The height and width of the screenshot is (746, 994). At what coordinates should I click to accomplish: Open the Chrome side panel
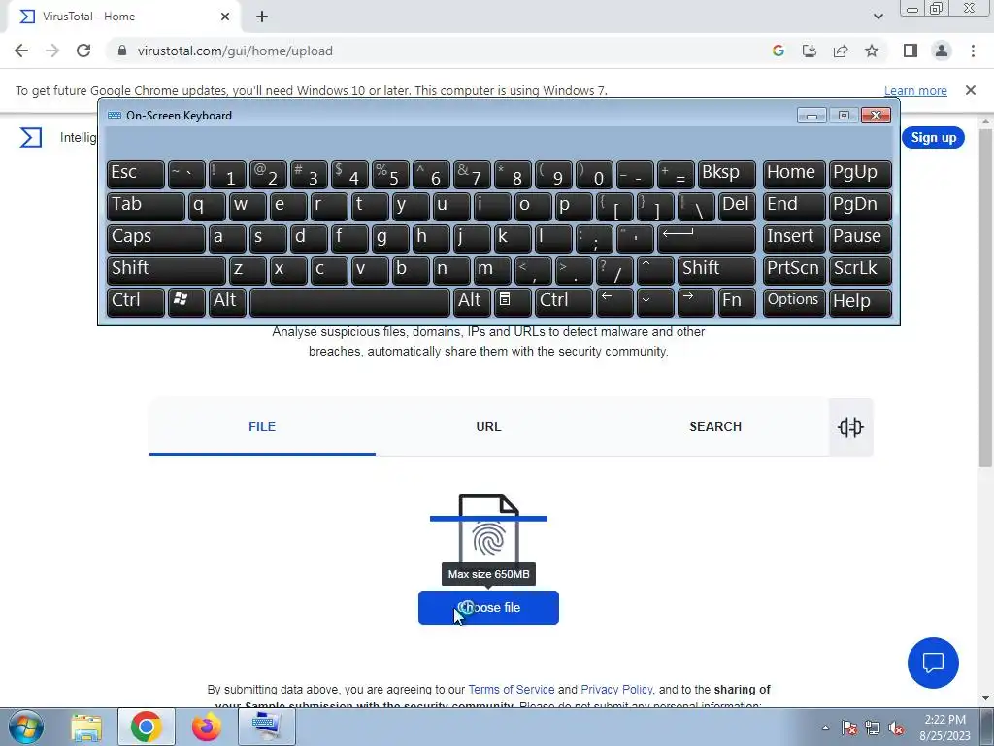tap(911, 51)
